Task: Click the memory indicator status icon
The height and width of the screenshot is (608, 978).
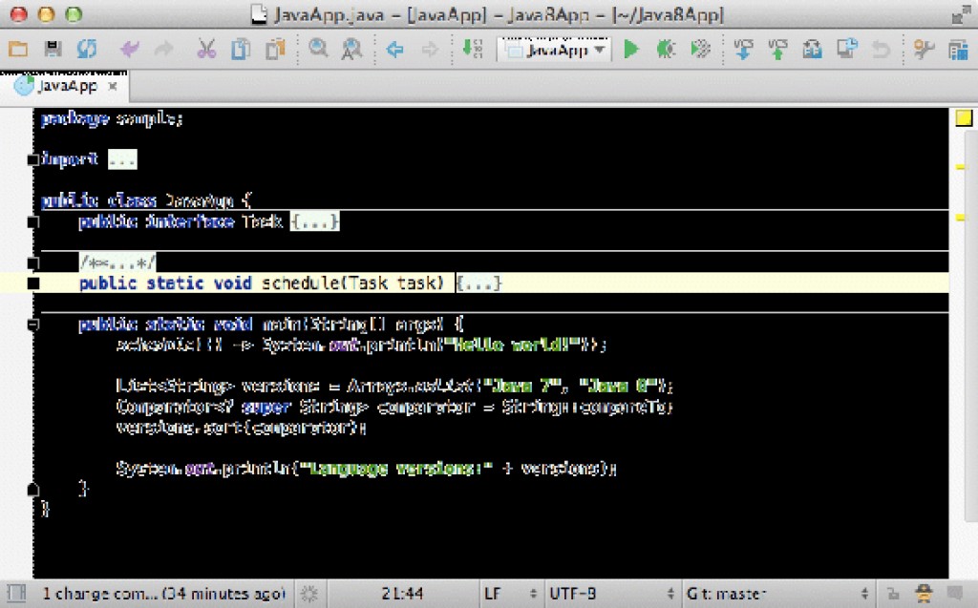Action: point(955,593)
